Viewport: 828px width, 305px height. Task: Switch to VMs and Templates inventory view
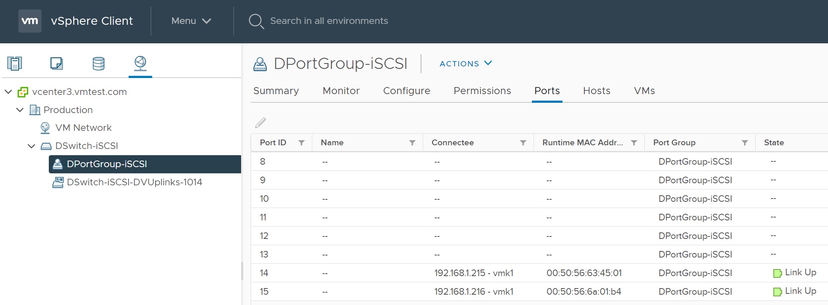[57, 64]
